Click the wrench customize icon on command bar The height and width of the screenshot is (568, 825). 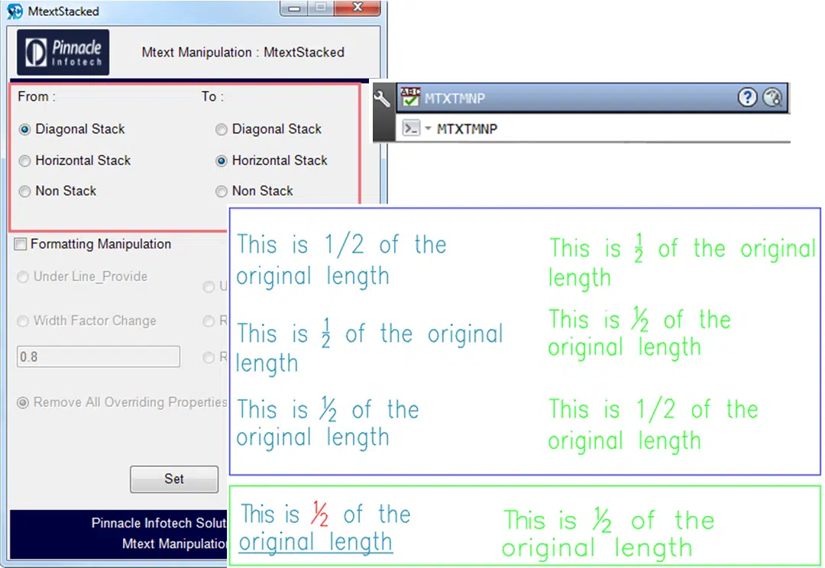383,98
